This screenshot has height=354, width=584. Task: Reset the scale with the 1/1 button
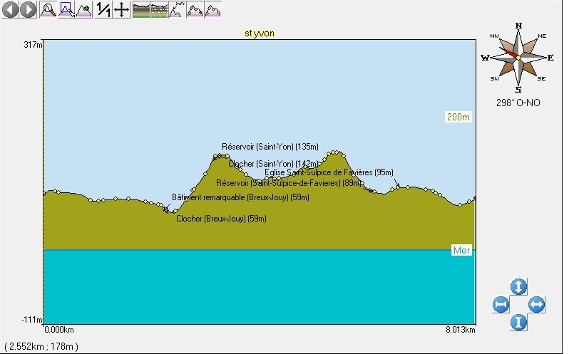[x=103, y=10]
